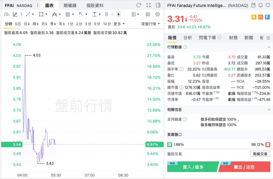The image size is (273, 179).
Task: Add FFAI to watchlist heart icon
Action: 268,5
